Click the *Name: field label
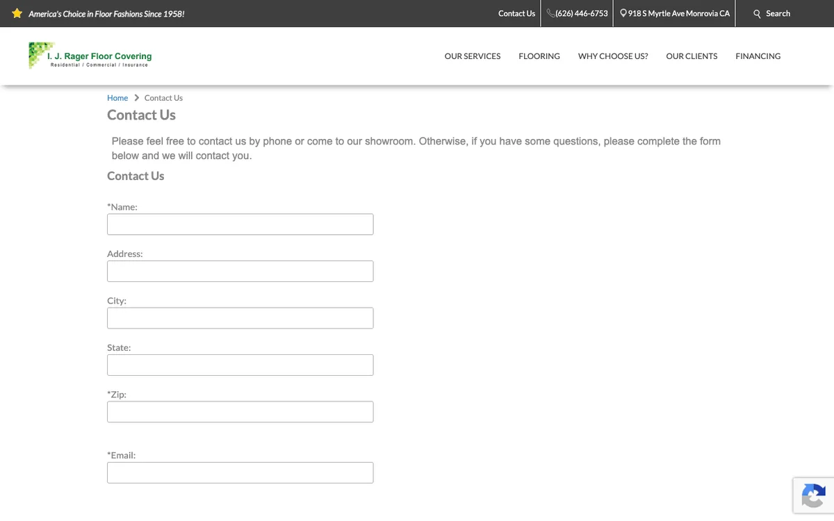The height and width of the screenshot is (521, 834). [x=122, y=207]
